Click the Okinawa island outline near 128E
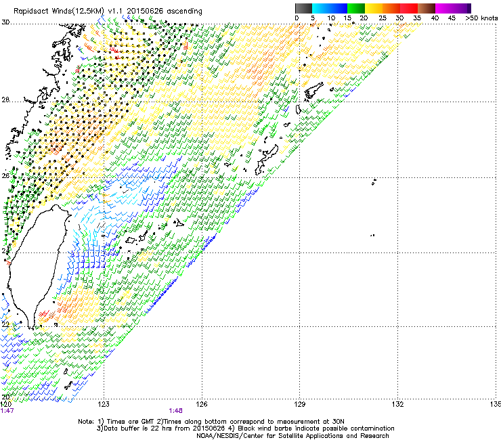 tap(267, 160)
